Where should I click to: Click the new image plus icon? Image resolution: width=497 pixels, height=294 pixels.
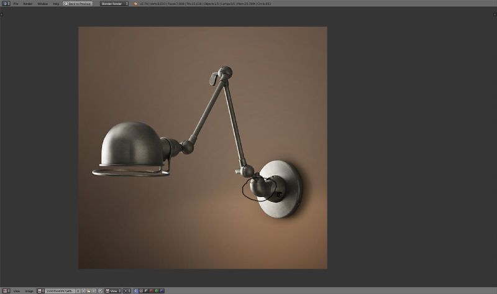click(83, 291)
